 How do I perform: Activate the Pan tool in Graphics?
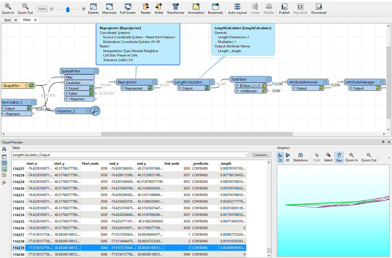pos(339,157)
